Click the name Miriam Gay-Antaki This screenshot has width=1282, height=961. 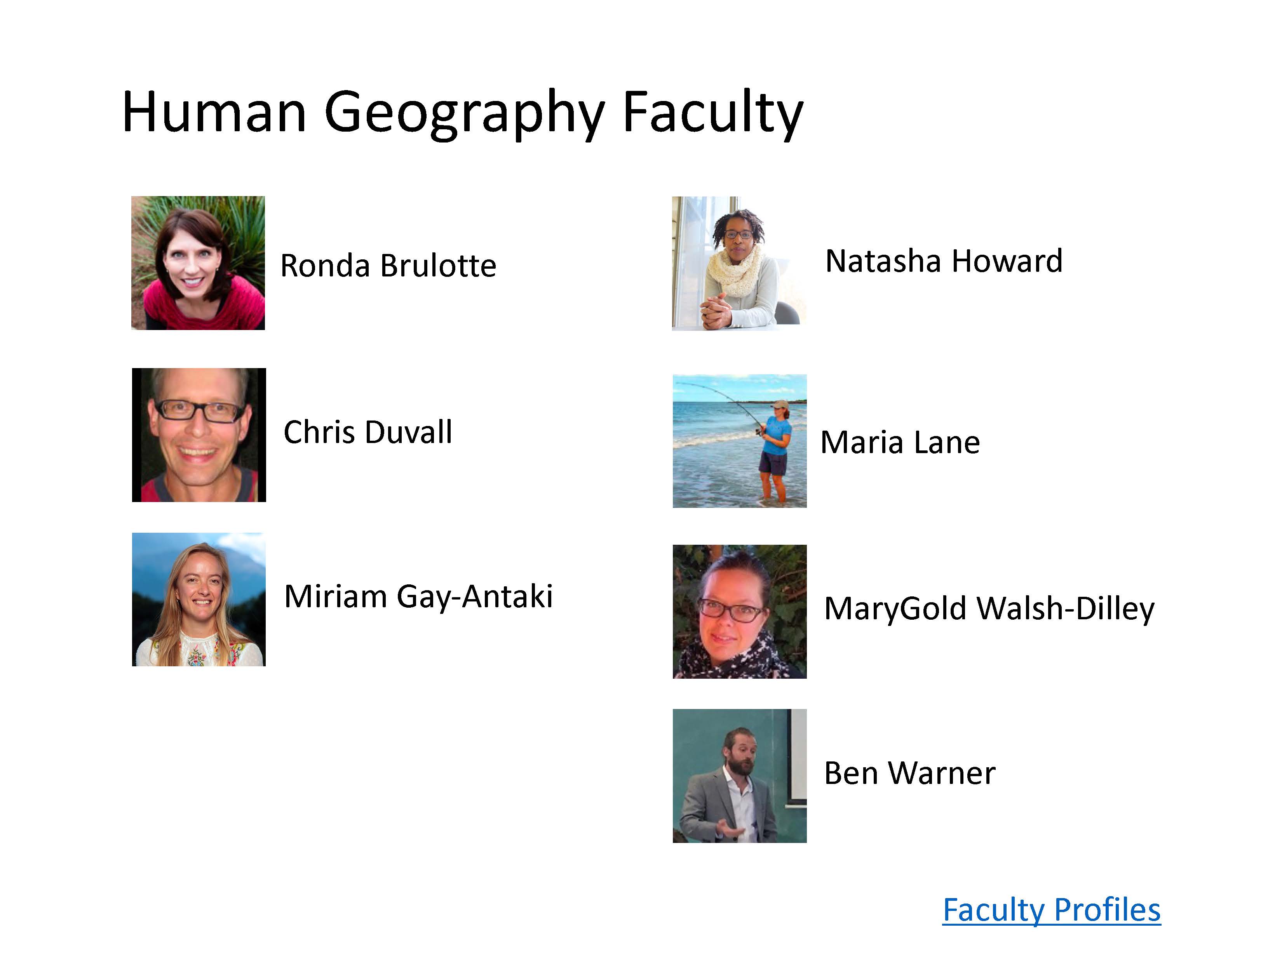pyautogui.click(x=418, y=597)
